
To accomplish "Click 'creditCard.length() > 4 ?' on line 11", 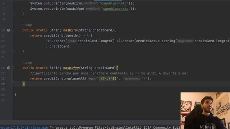I will click(68, 35).
